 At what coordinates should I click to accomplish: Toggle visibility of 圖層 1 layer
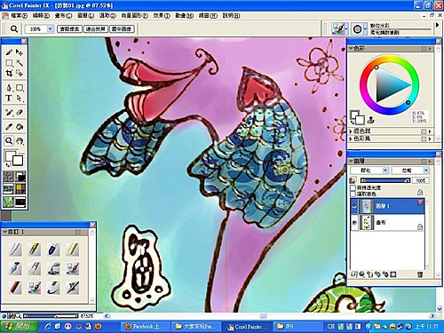354,206
